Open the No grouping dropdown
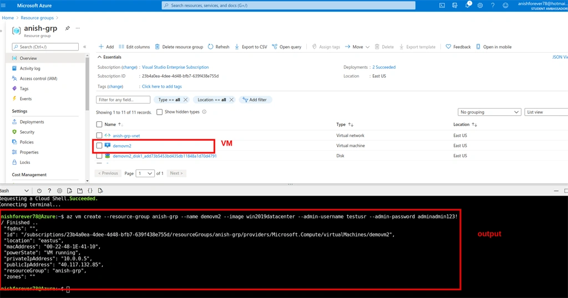This screenshot has width=568, height=298. 489,112
